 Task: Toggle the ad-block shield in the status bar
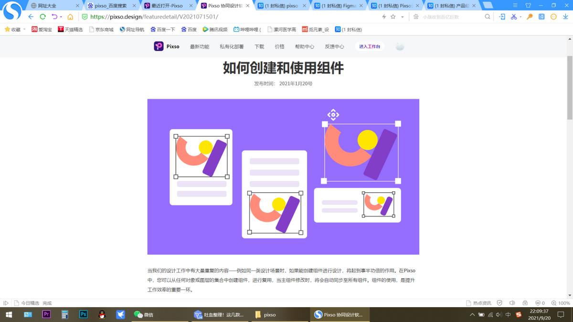[x=499, y=303]
